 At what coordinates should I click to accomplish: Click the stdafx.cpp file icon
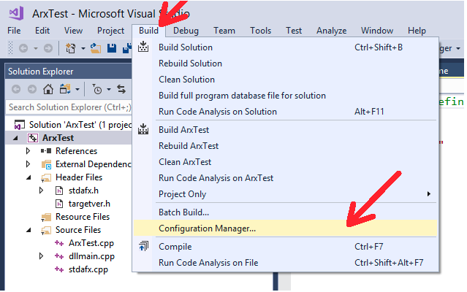tap(59, 269)
